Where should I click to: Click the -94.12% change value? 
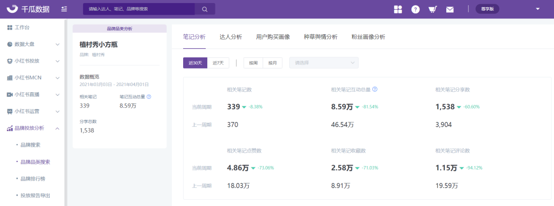(x=474, y=168)
